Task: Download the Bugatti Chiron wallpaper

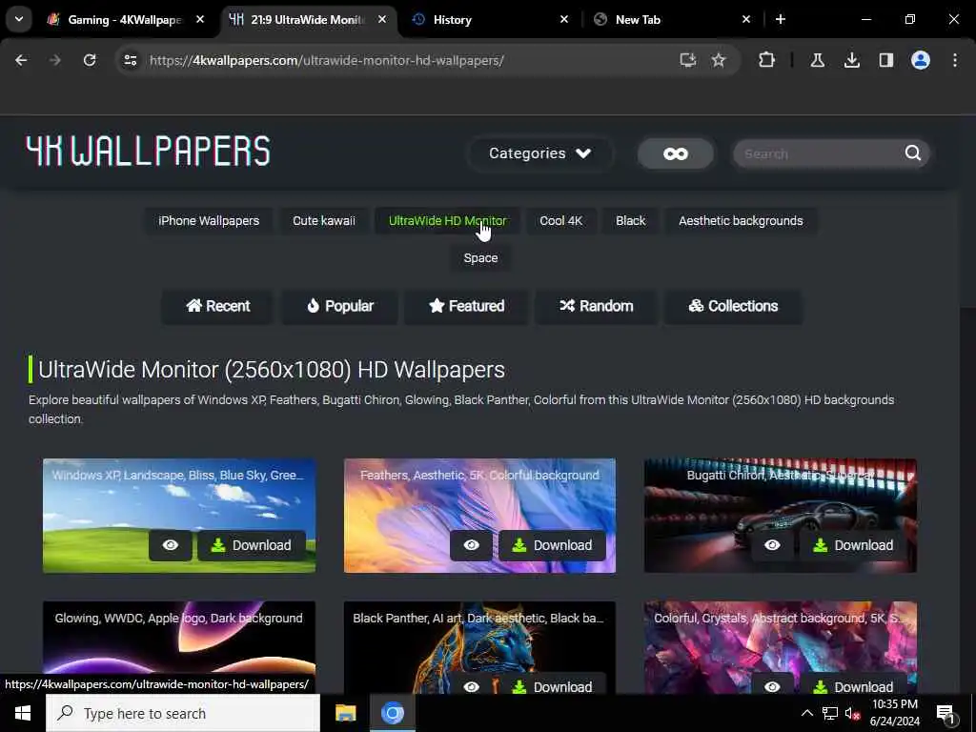Action: tap(853, 545)
